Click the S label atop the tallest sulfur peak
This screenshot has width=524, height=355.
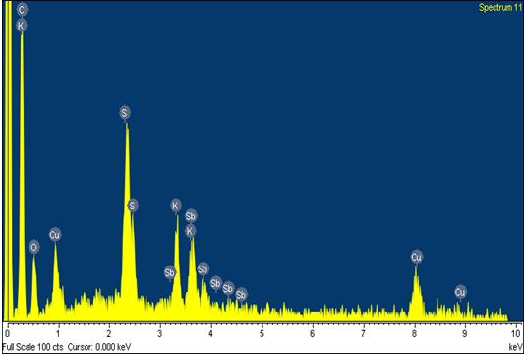(x=125, y=113)
